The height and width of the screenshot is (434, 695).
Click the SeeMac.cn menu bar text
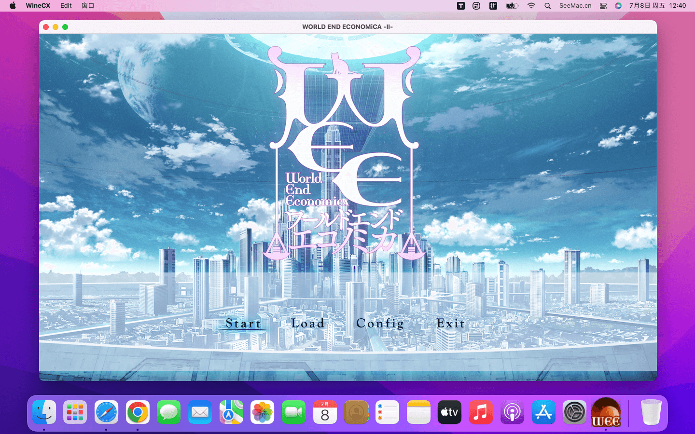pos(575,6)
